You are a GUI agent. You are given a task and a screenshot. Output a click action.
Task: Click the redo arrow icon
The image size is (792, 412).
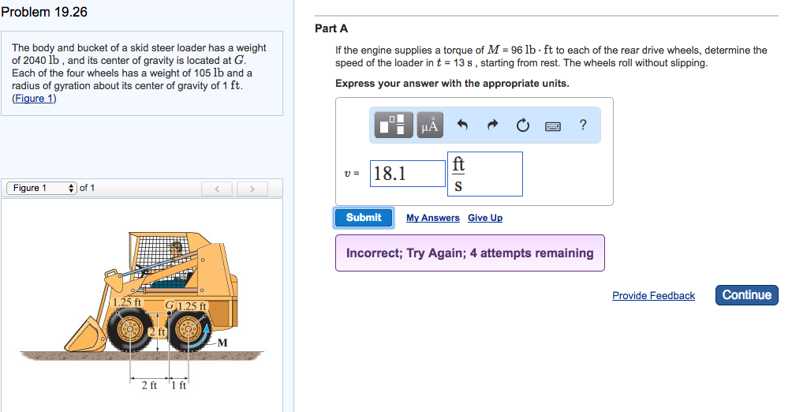[493, 125]
